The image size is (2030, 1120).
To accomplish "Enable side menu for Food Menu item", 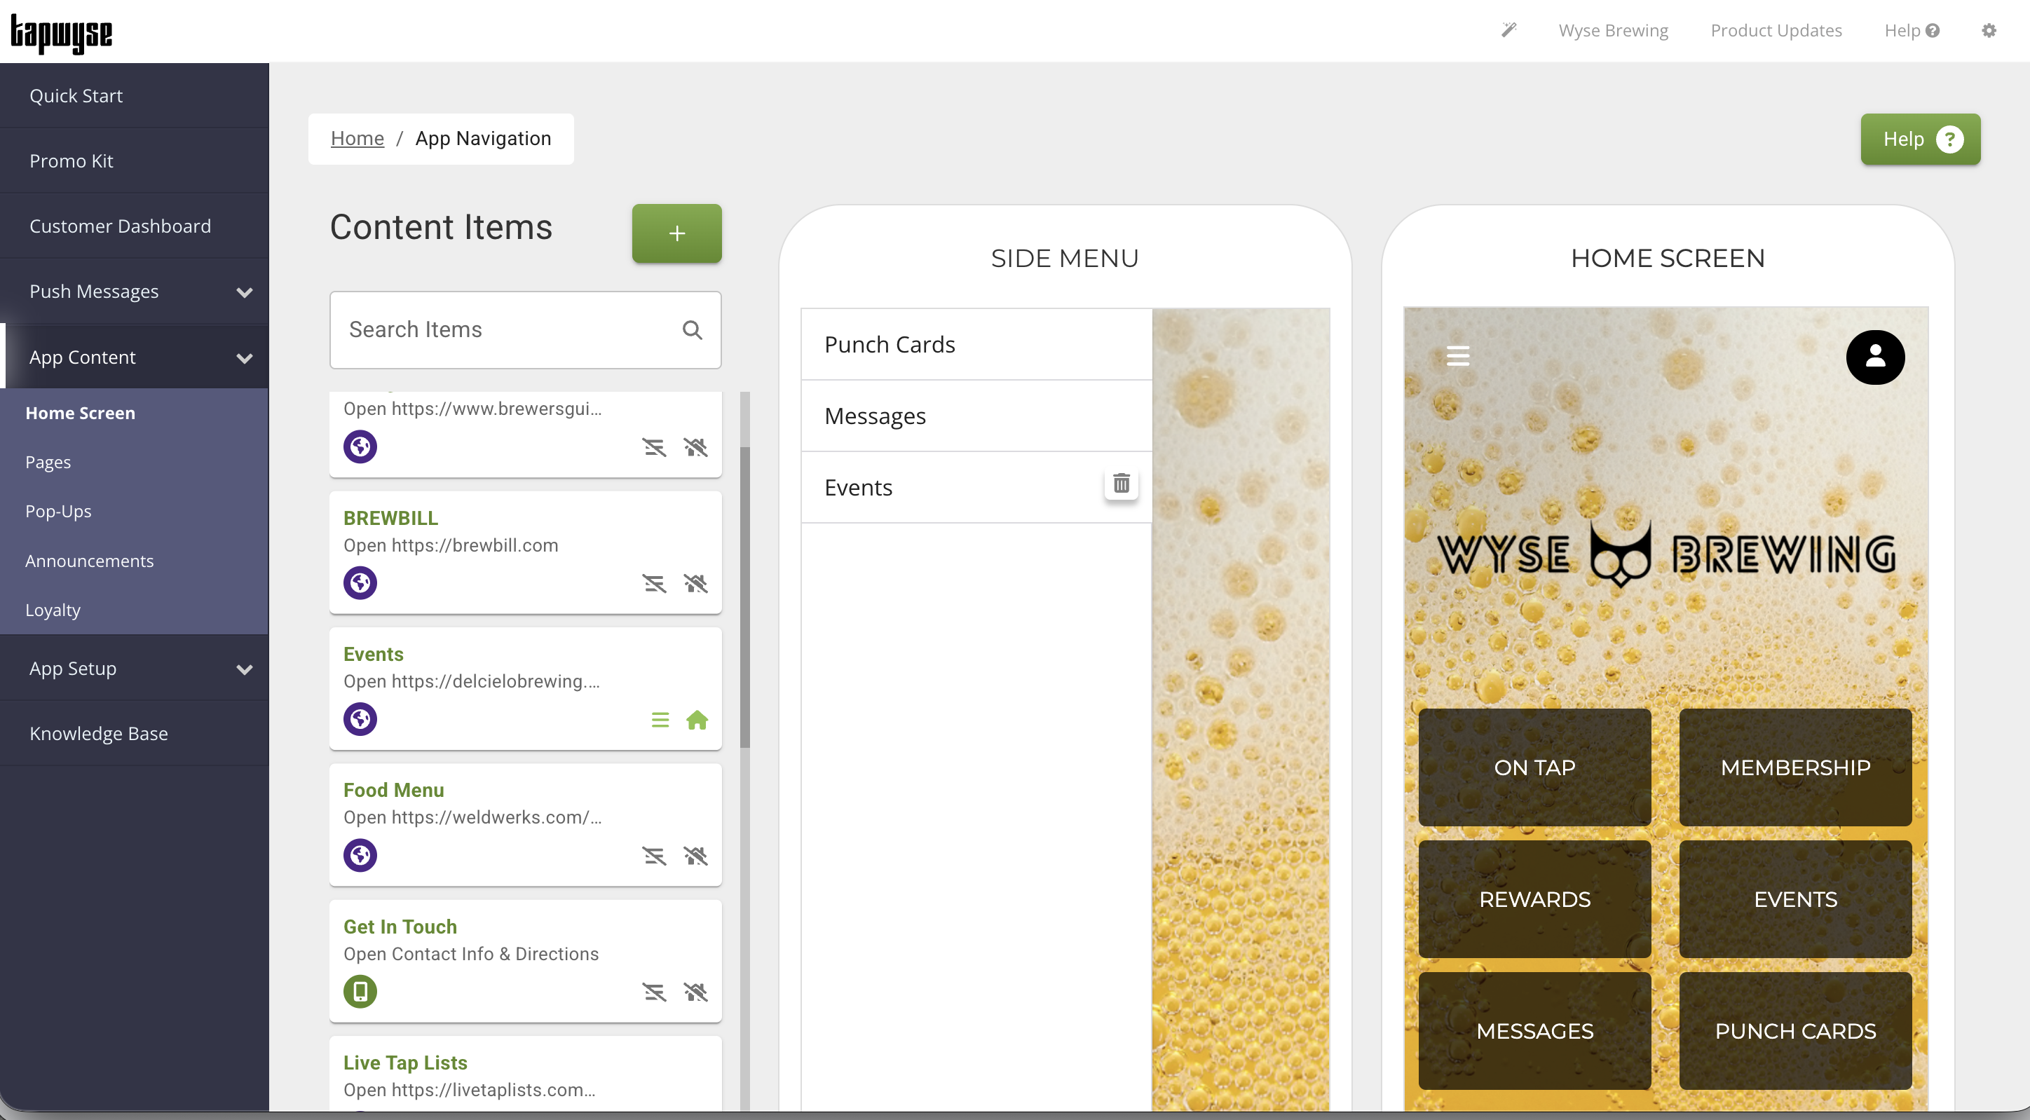I will click(x=654, y=856).
